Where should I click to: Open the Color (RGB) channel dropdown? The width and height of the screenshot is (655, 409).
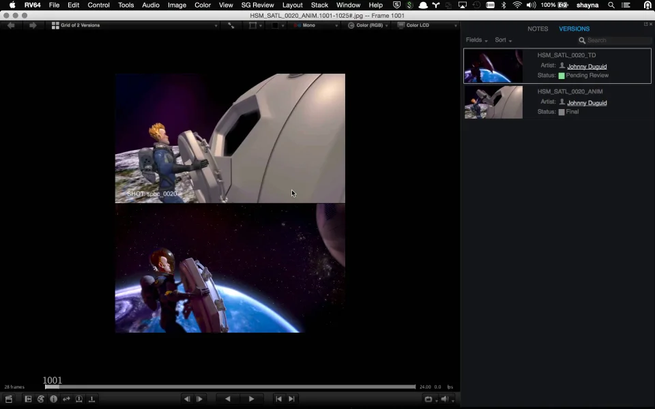(x=368, y=25)
